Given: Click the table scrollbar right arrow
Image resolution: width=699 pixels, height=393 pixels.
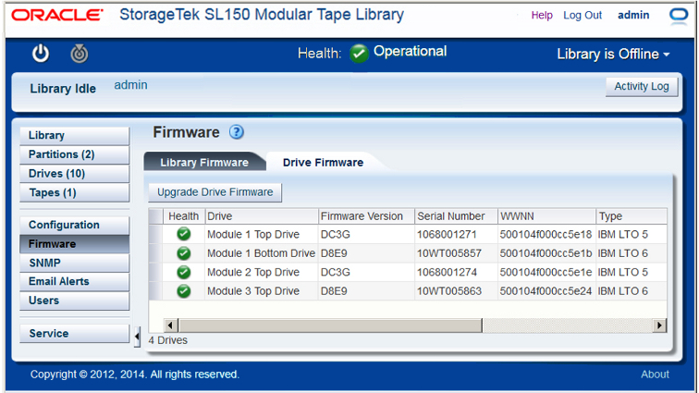Looking at the screenshot, I should point(659,325).
